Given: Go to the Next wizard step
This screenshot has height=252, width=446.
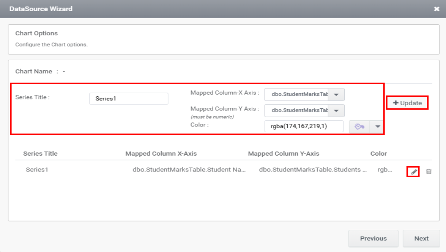Looking at the screenshot, I should pyautogui.click(x=421, y=238).
